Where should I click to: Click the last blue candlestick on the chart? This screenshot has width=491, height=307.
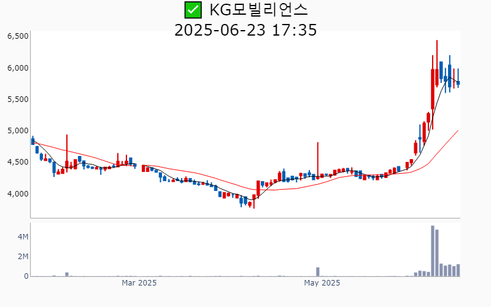(x=458, y=78)
